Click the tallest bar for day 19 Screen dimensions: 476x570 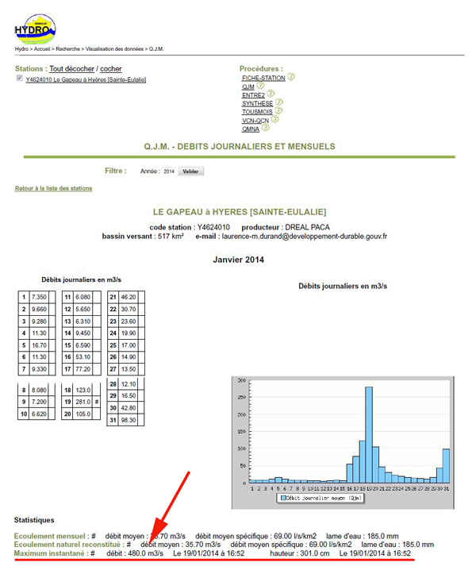tap(369, 434)
